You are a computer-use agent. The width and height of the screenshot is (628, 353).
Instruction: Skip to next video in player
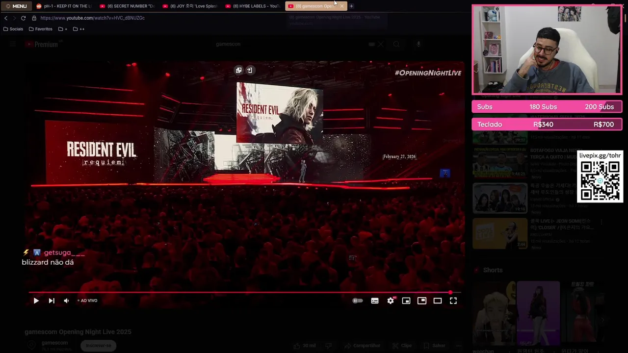tap(52, 301)
